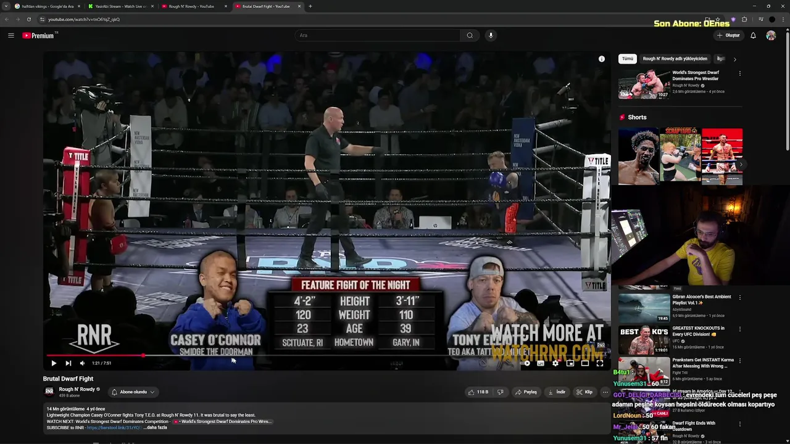Open browser media control icon
This screenshot has width=790, height=444.
[x=760, y=19]
